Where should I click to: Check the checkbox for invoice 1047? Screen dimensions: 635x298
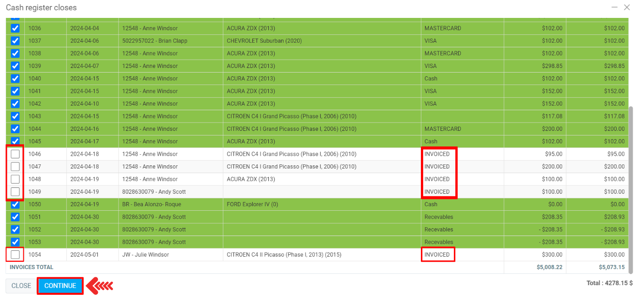pos(15,166)
